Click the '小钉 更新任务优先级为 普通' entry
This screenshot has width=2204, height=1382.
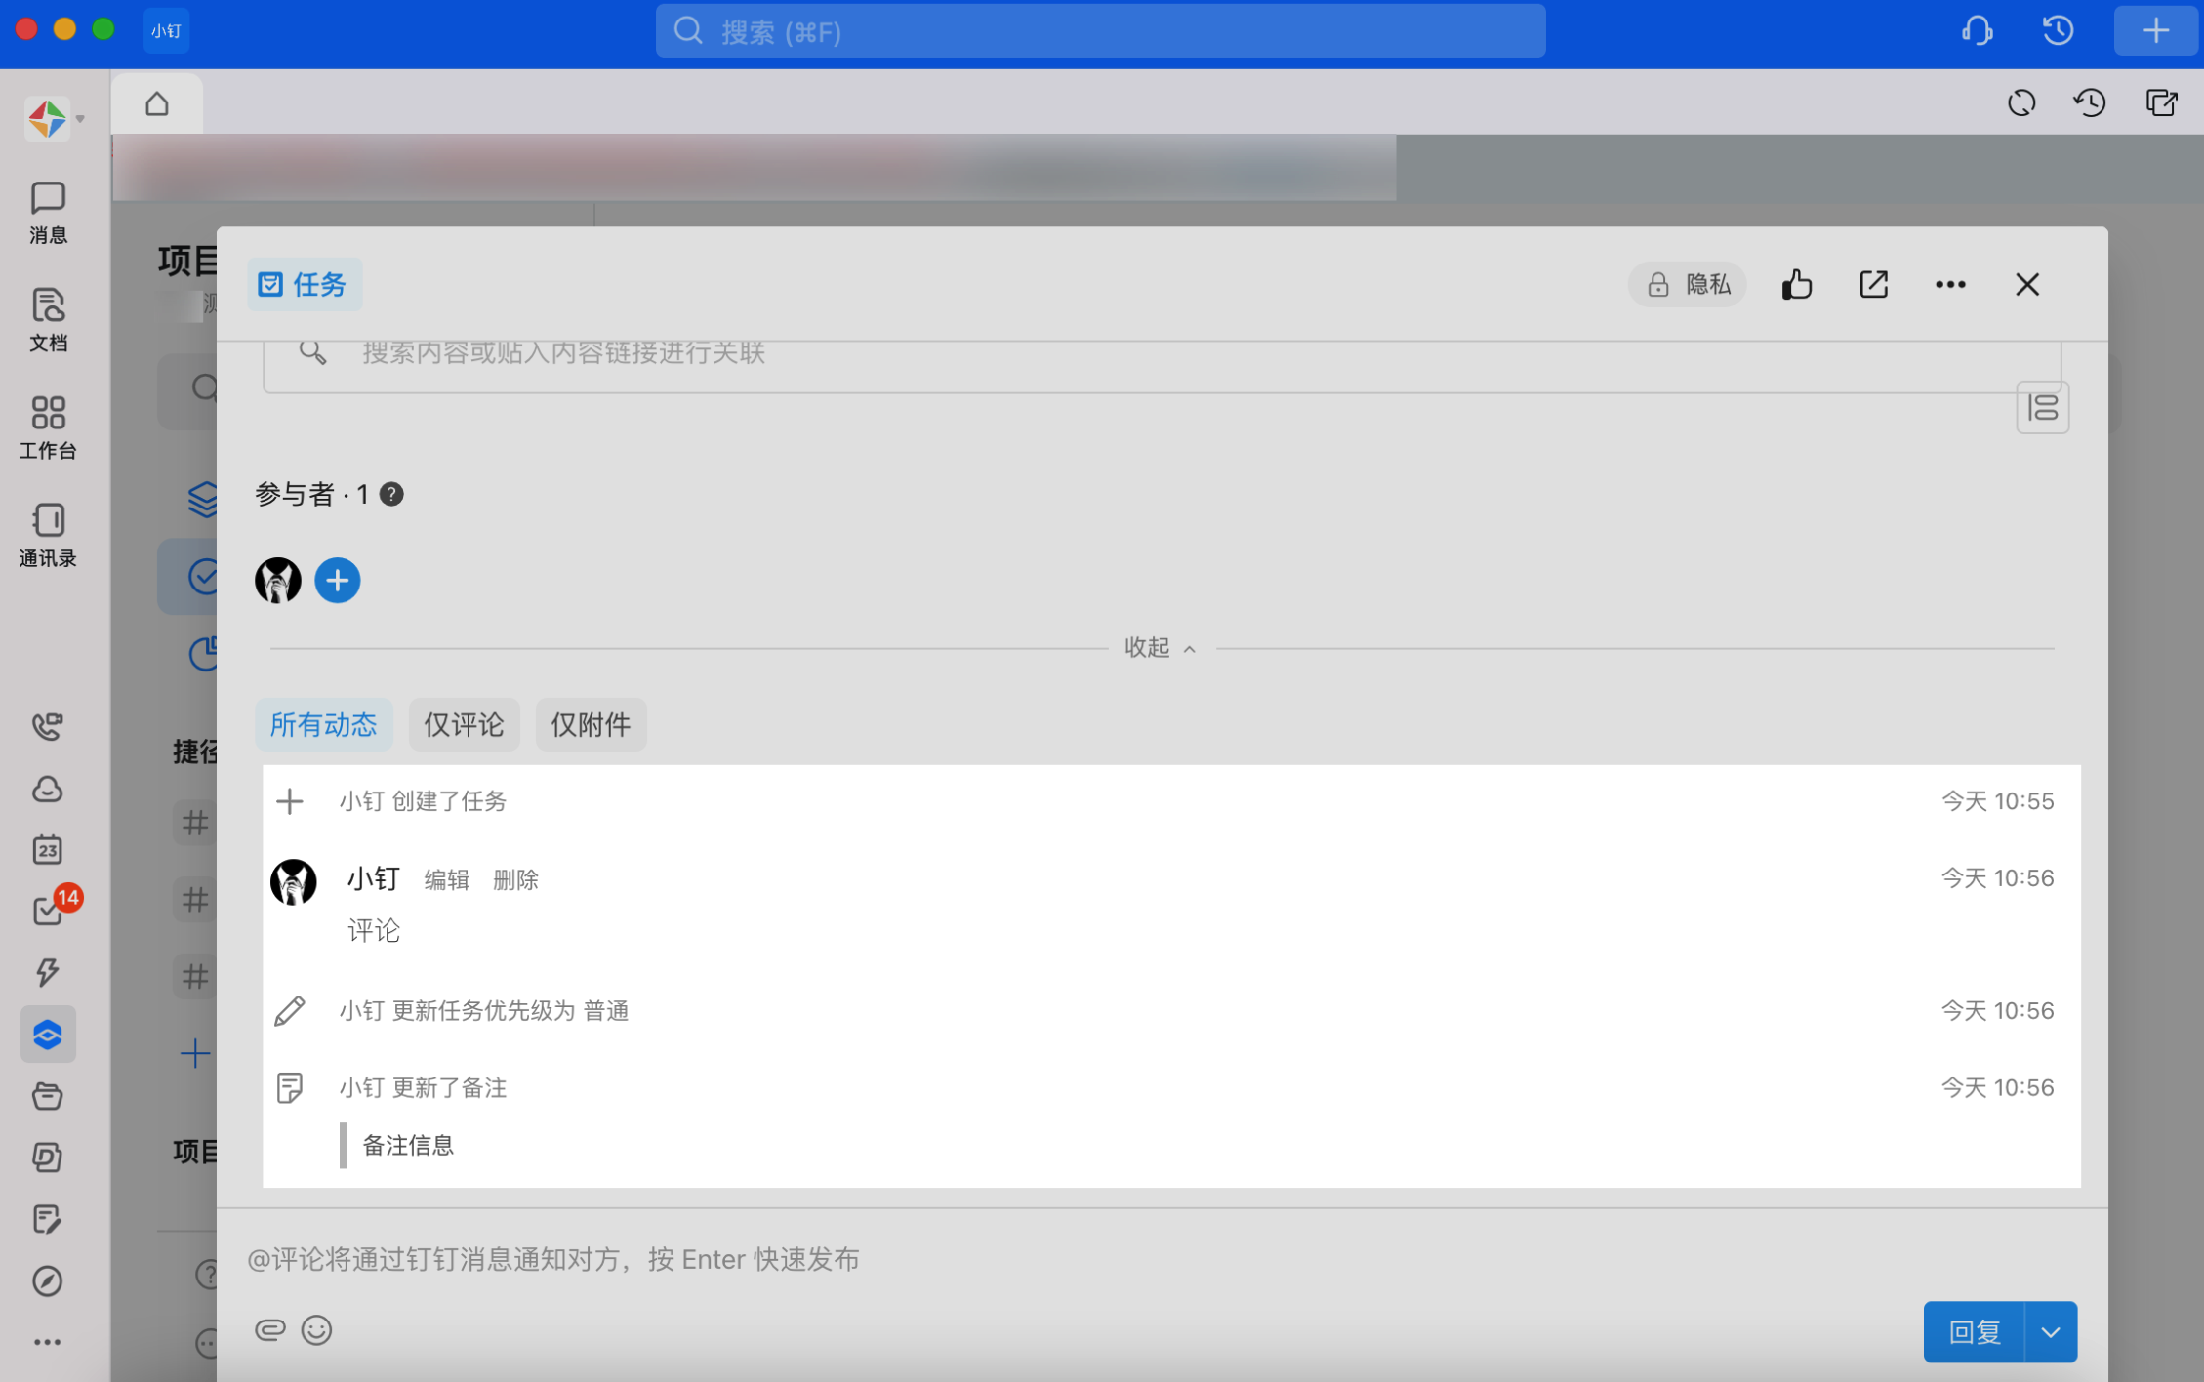484,1011
